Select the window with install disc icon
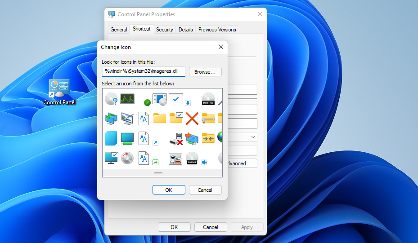 pyautogui.click(x=160, y=99)
